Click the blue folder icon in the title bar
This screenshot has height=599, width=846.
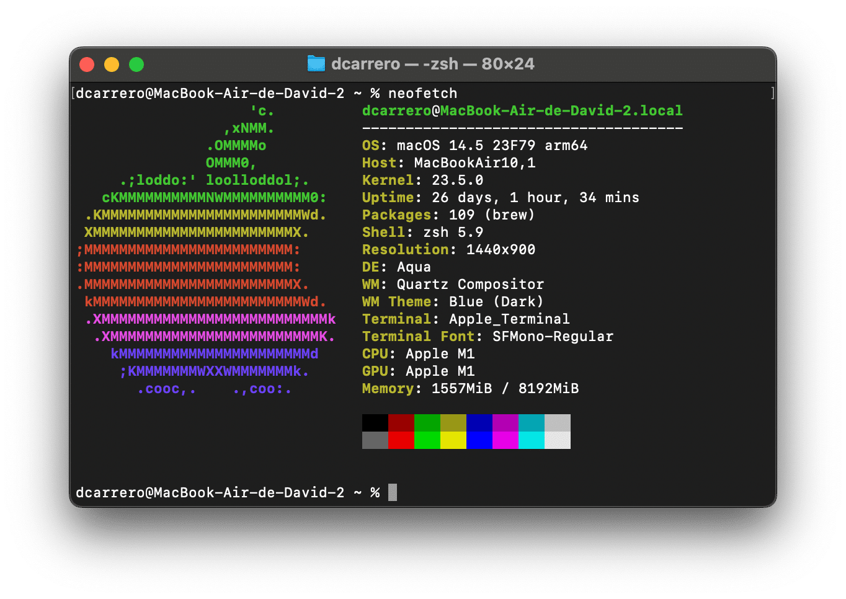316,63
